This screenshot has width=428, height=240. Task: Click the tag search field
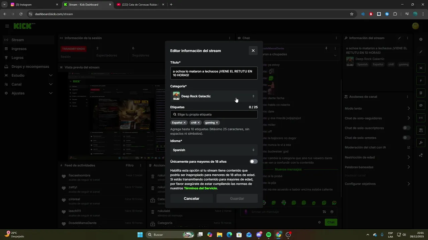click(x=214, y=114)
